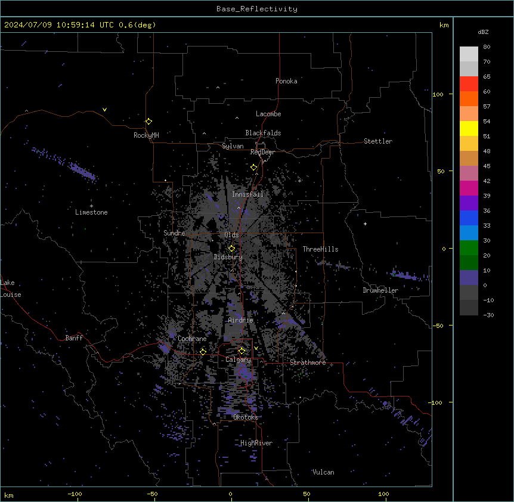This screenshot has height=502, width=514.
Task: Select the yellow diamond marker below Cochrane
Action: click(x=203, y=352)
